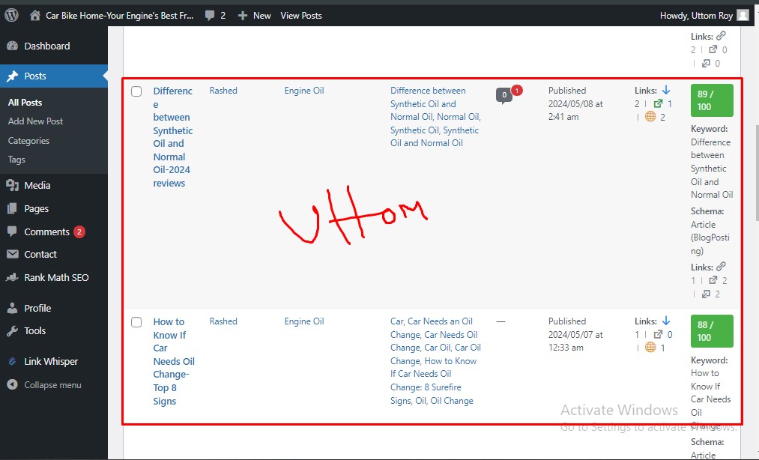Screen dimensions: 759x460
Task: Click comment count bubble for Synthetic Oil post
Action: tap(504, 95)
